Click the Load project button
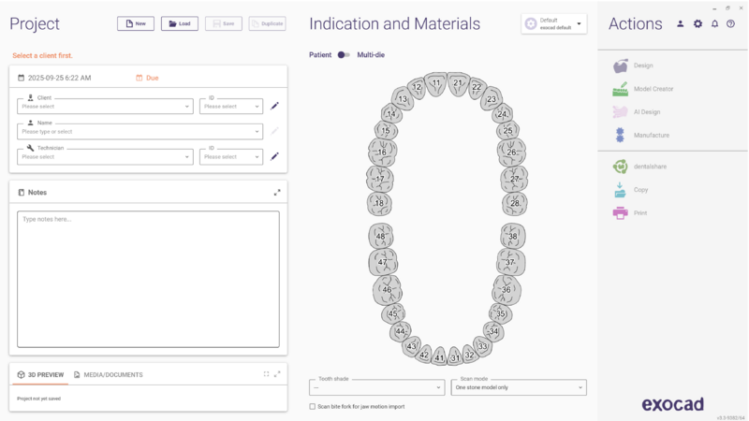Image resolution: width=749 pixels, height=421 pixels. [x=180, y=23]
